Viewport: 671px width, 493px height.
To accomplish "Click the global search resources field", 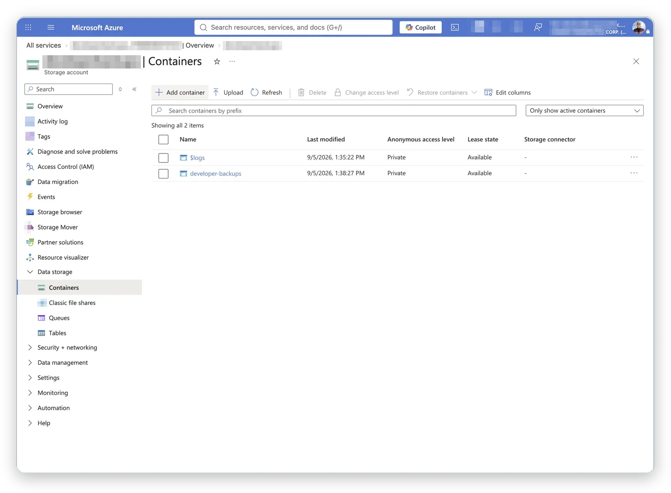I will pyautogui.click(x=293, y=27).
